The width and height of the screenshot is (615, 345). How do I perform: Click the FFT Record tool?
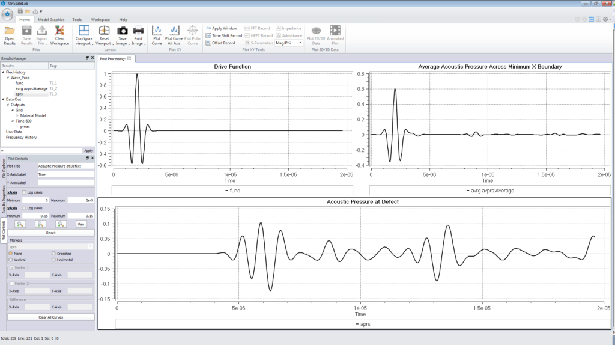(257, 28)
